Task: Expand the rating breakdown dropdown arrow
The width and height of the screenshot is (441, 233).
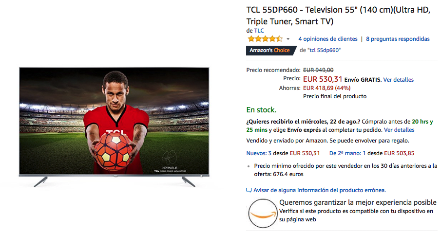Action: click(288, 39)
